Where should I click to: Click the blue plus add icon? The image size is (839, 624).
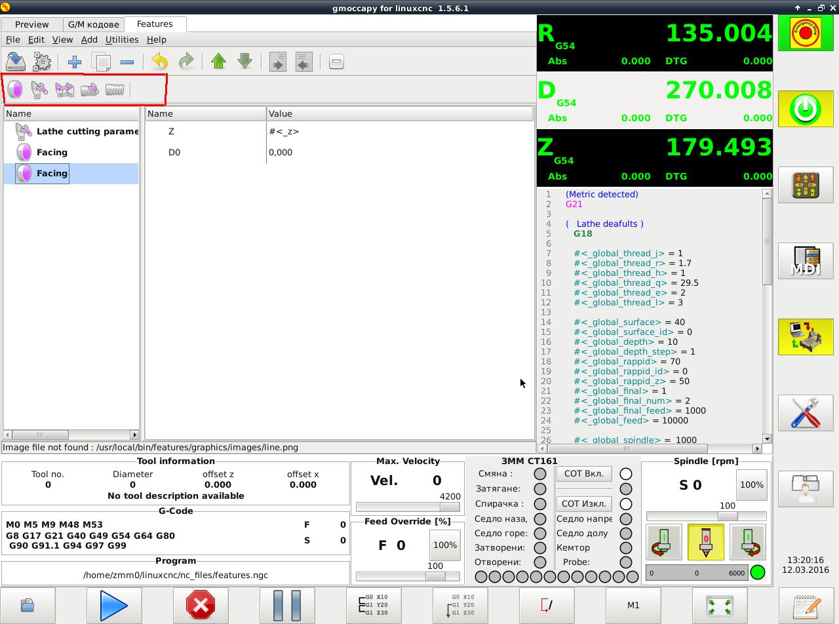75,62
